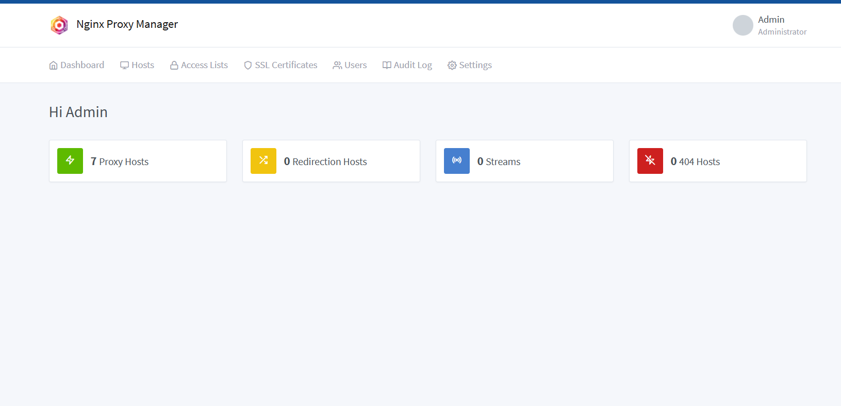Click the Nginx Proxy Manager hexagon logo
The width and height of the screenshot is (841, 406).
point(59,25)
